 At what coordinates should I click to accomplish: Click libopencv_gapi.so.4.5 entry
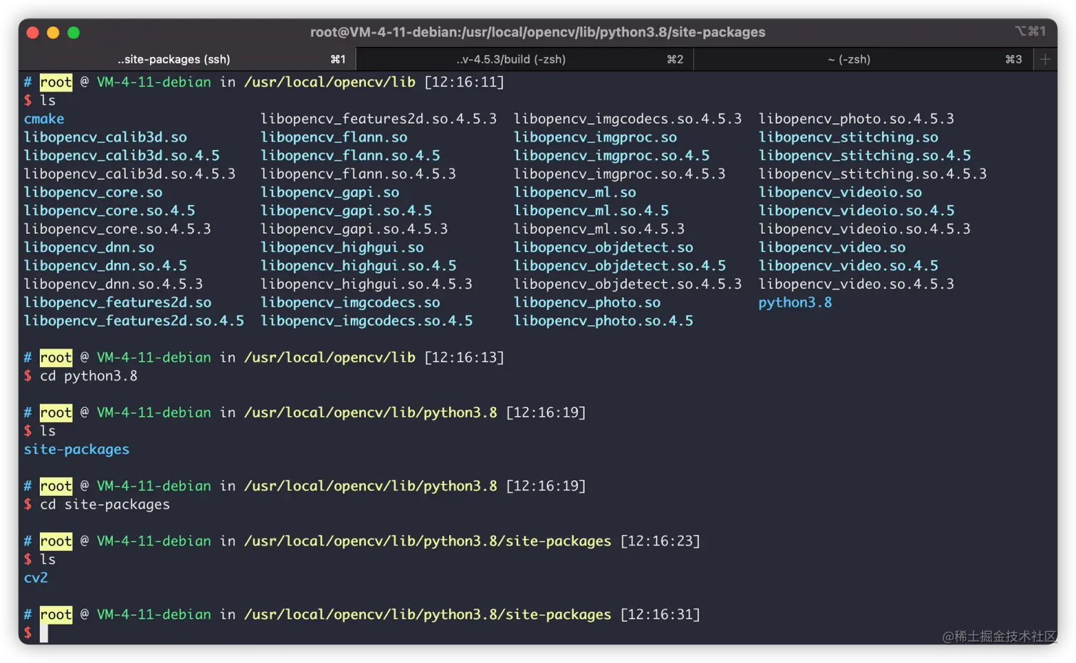(x=346, y=211)
